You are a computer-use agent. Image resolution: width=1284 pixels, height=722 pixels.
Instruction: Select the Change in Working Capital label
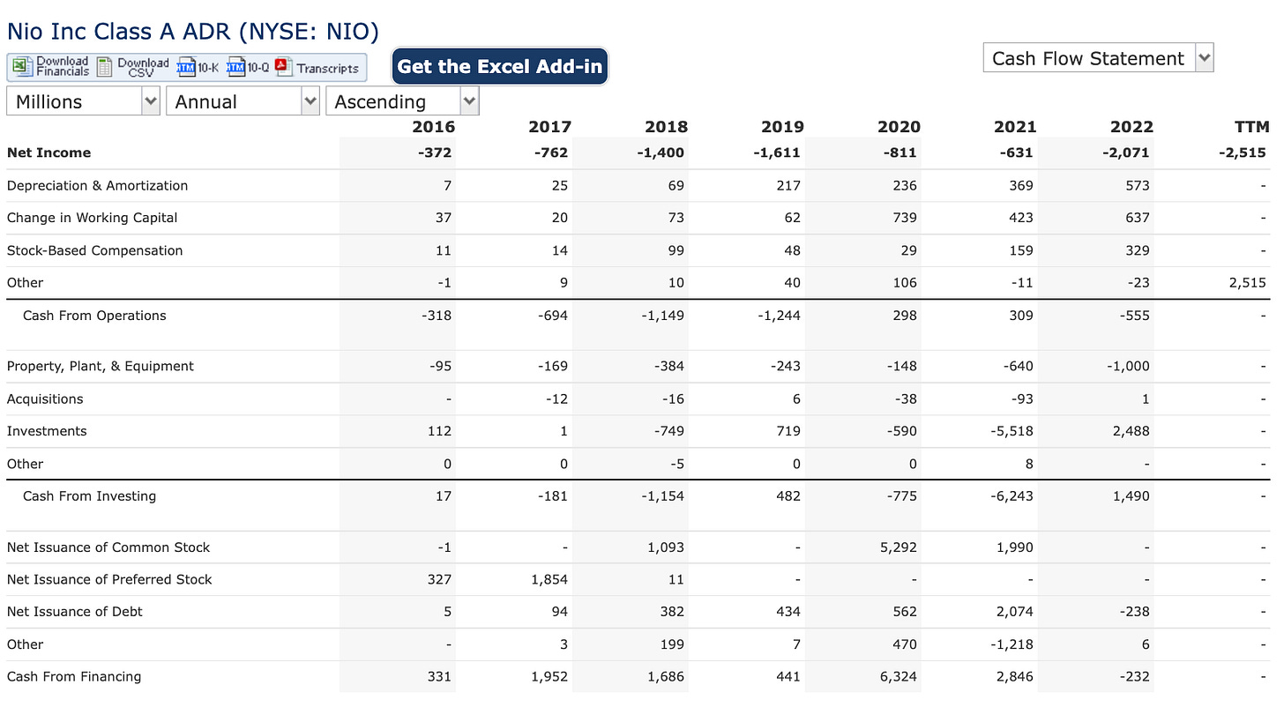[x=92, y=218]
